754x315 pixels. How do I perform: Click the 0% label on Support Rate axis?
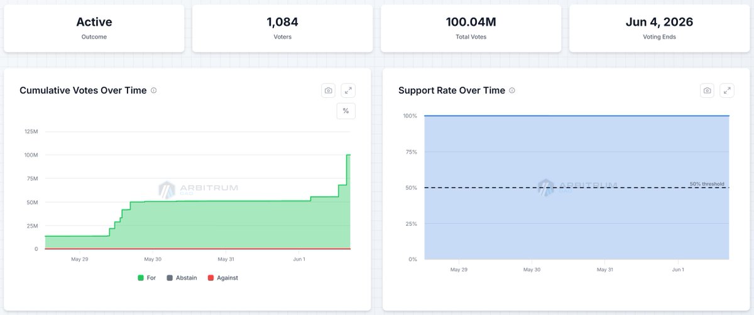[413, 259]
